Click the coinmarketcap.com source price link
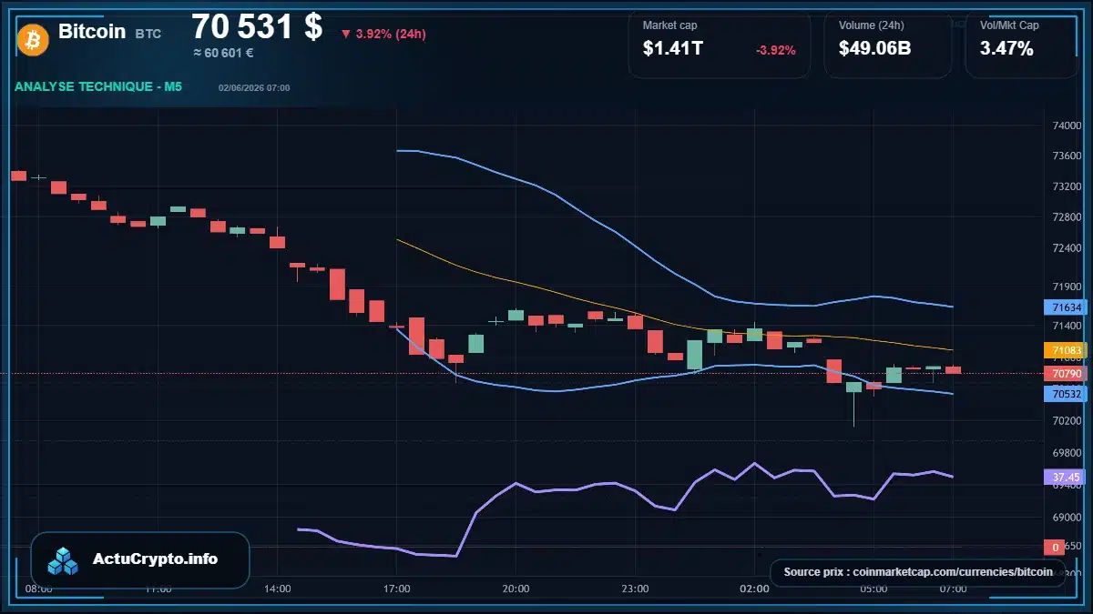The image size is (1093, 614). click(918, 572)
